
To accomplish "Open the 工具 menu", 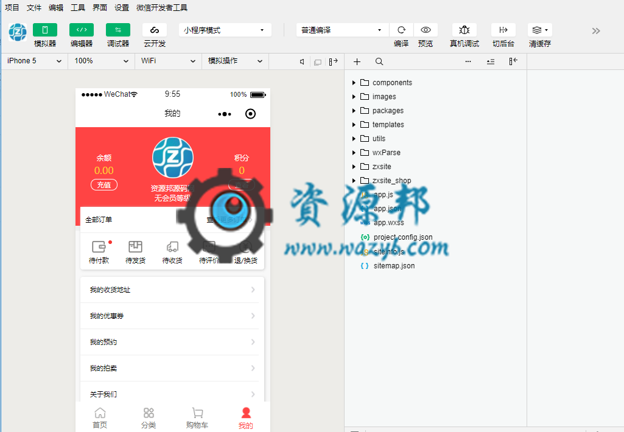I will [x=77, y=7].
